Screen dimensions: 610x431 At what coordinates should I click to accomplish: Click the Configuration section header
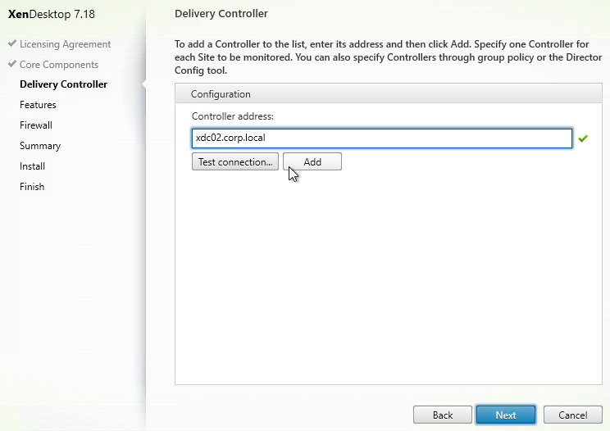tap(389, 93)
